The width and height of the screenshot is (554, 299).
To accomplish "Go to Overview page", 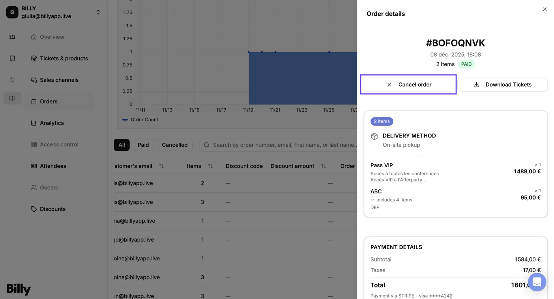I will 52,37.
